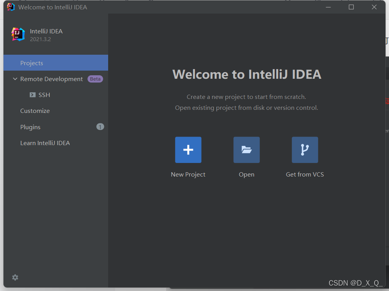Select the Projects tab
389x291 pixels.
coord(56,63)
